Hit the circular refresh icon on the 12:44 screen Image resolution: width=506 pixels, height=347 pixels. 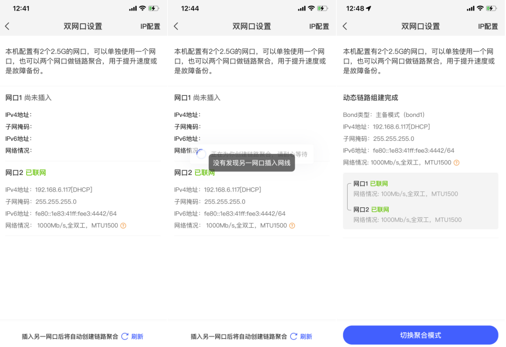pyautogui.click(x=293, y=336)
